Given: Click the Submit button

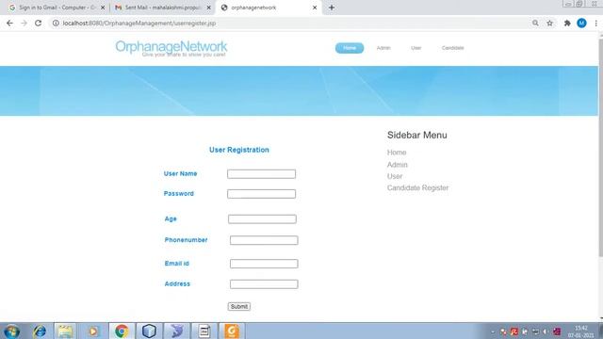Looking at the screenshot, I should coord(238,306).
